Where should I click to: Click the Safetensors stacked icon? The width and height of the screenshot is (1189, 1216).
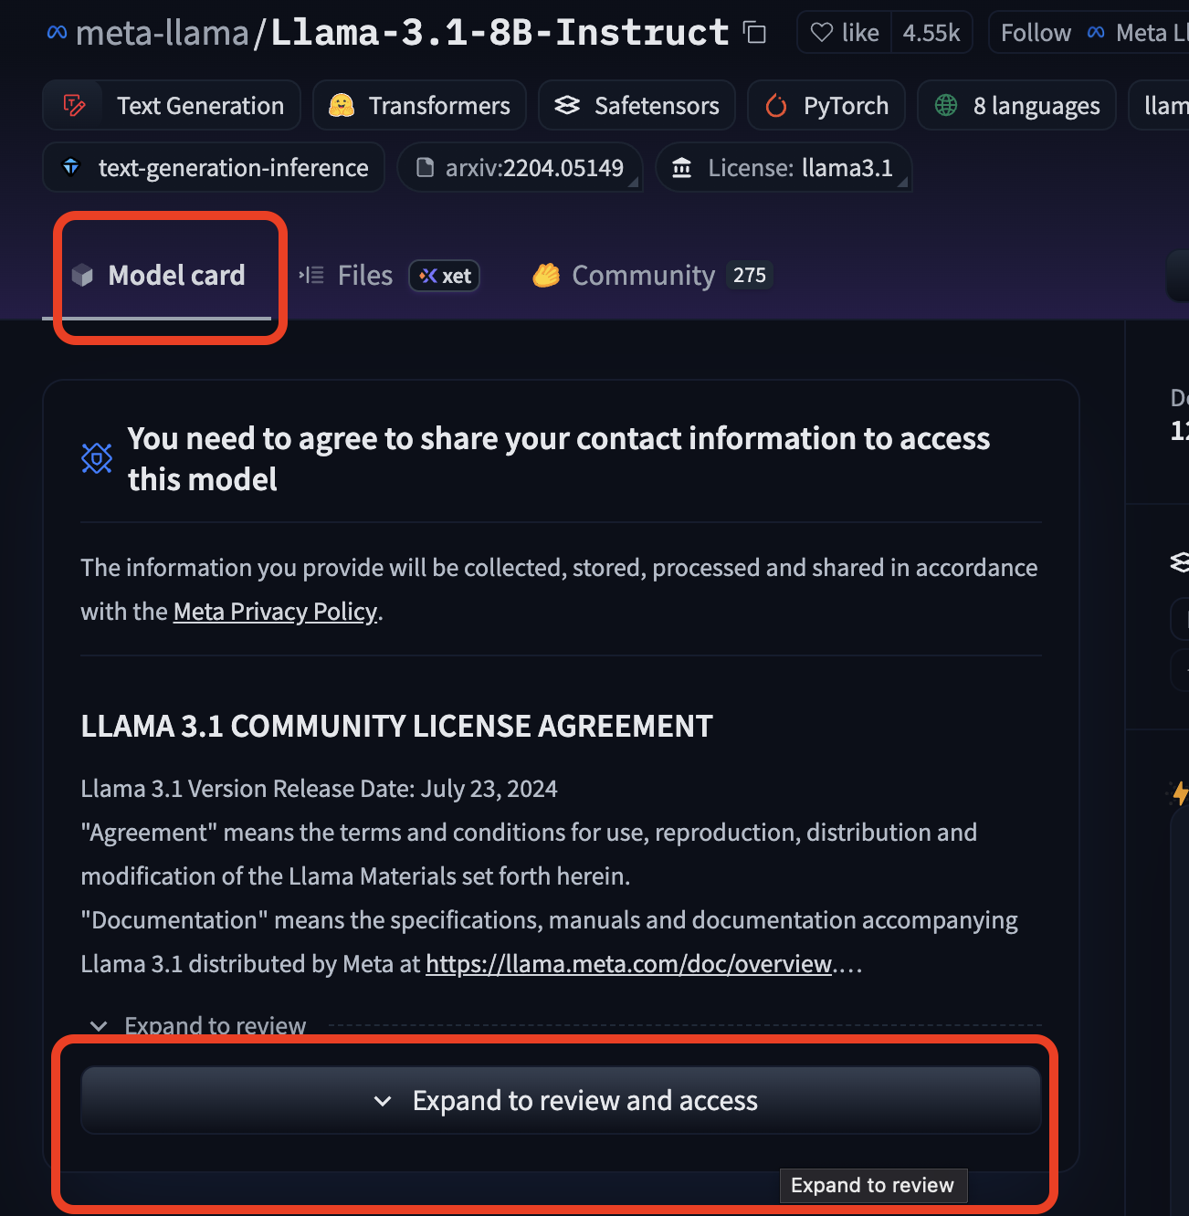pyautogui.click(x=567, y=105)
